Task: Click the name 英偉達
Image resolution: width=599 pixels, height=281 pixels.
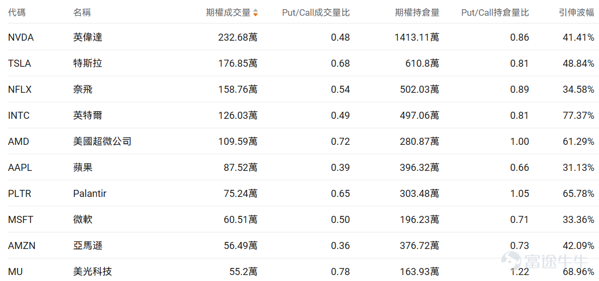Action: pyautogui.click(x=87, y=37)
